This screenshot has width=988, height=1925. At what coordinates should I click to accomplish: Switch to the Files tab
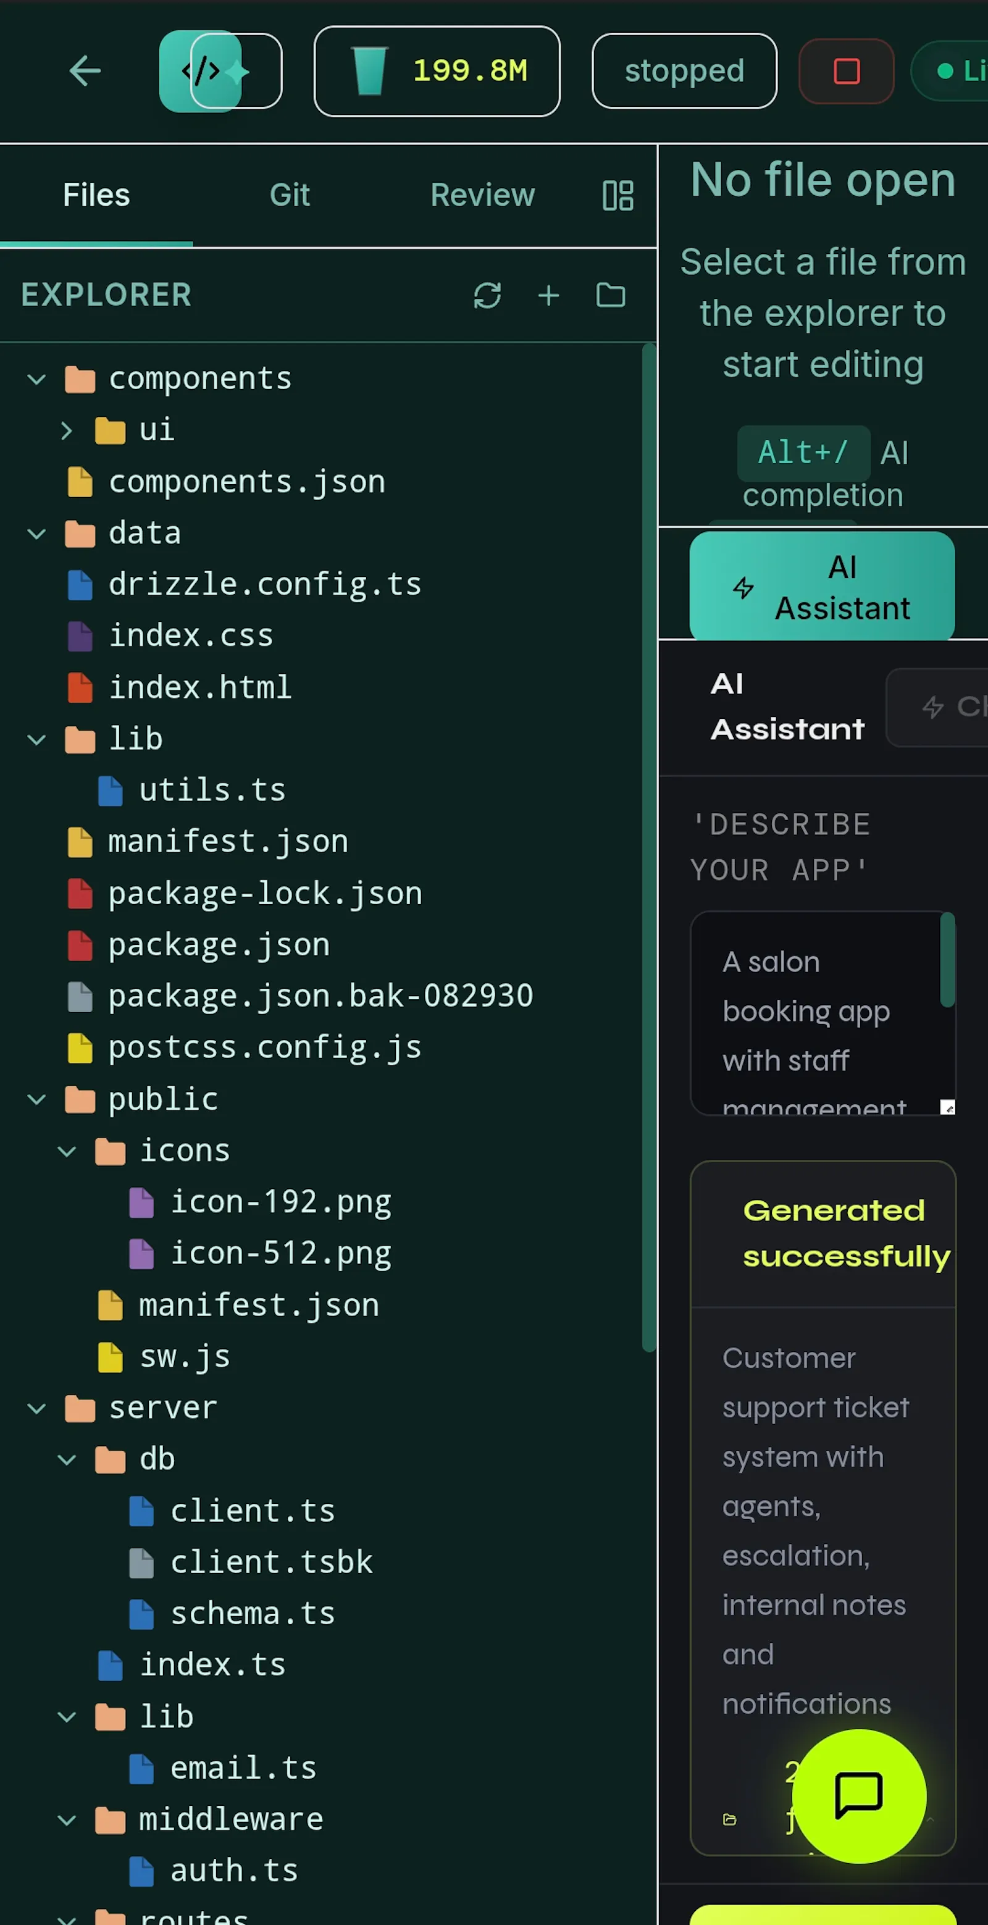pyautogui.click(x=96, y=195)
